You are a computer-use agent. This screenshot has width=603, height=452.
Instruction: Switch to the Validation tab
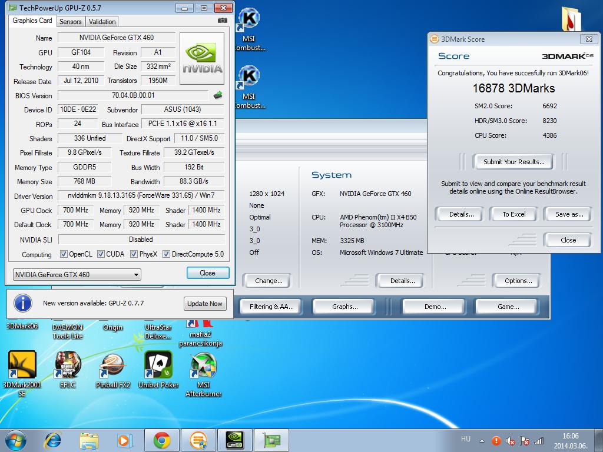click(102, 21)
